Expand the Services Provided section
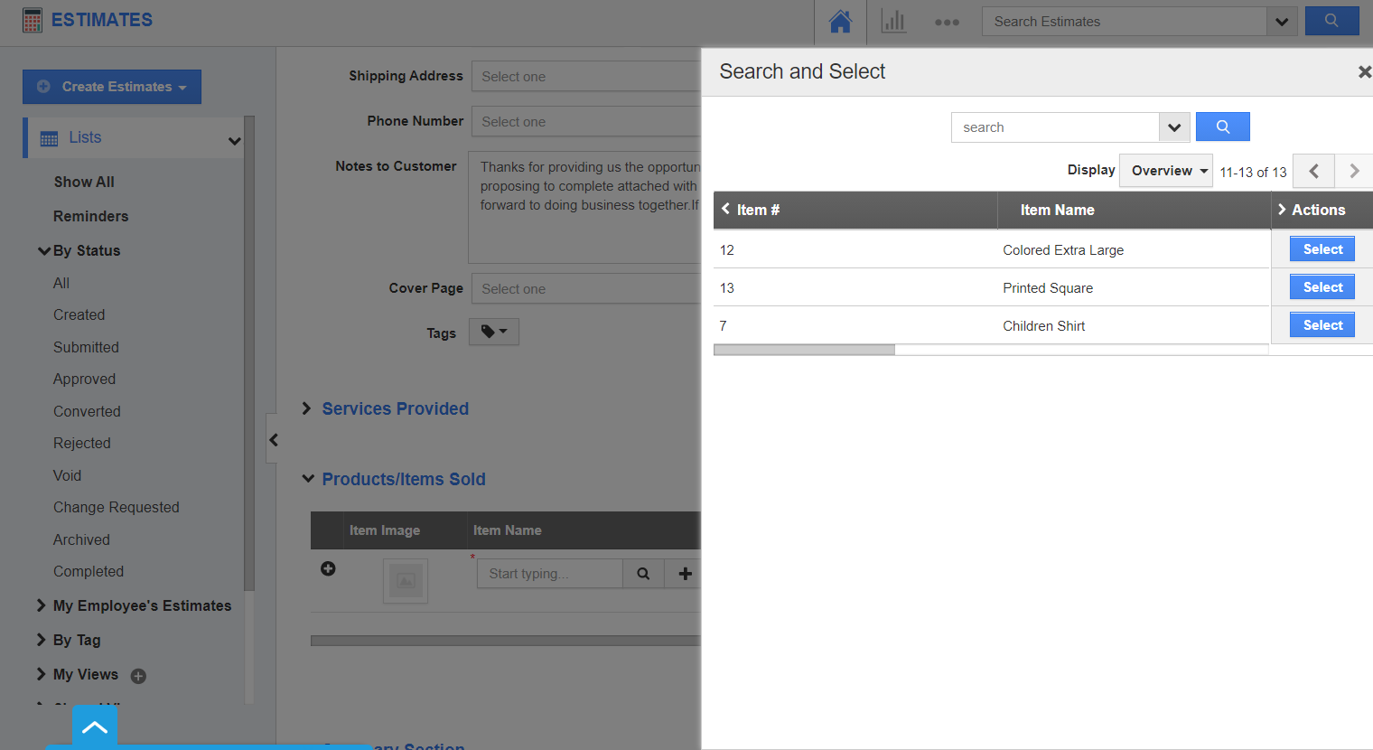This screenshot has width=1373, height=750. (307, 408)
